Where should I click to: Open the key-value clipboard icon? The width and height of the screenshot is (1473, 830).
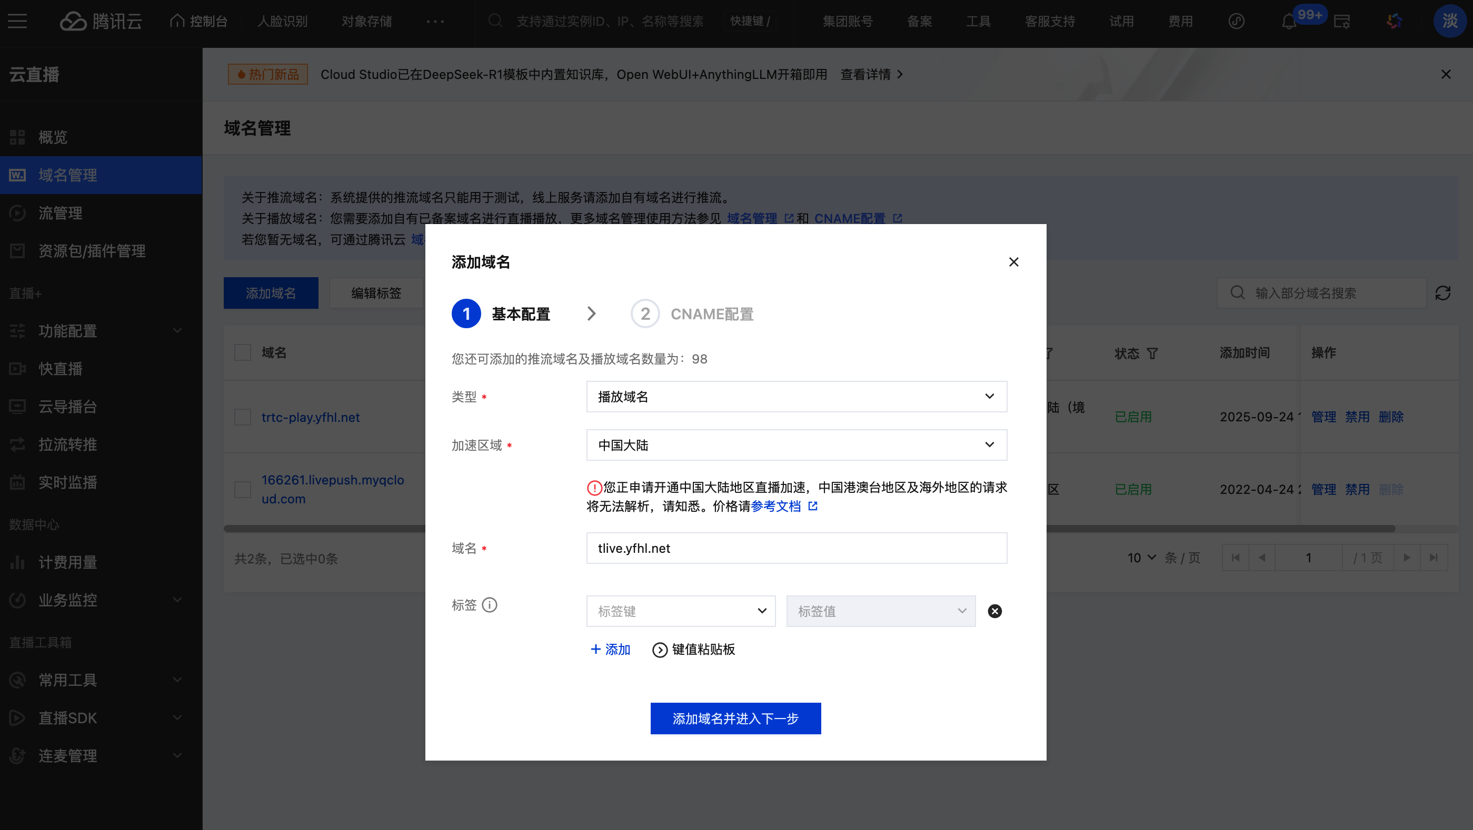tap(659, 650)
